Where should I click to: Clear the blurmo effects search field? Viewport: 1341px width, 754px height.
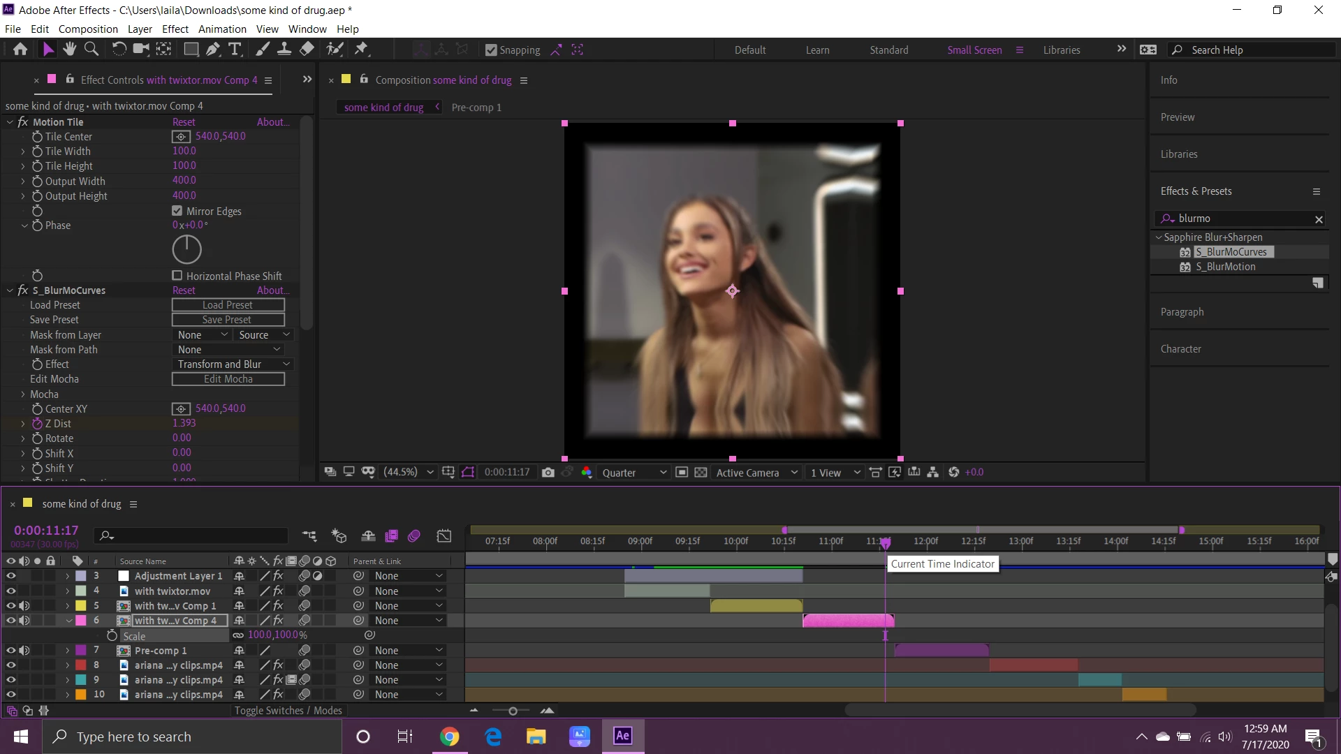[x=1319, y=219]
